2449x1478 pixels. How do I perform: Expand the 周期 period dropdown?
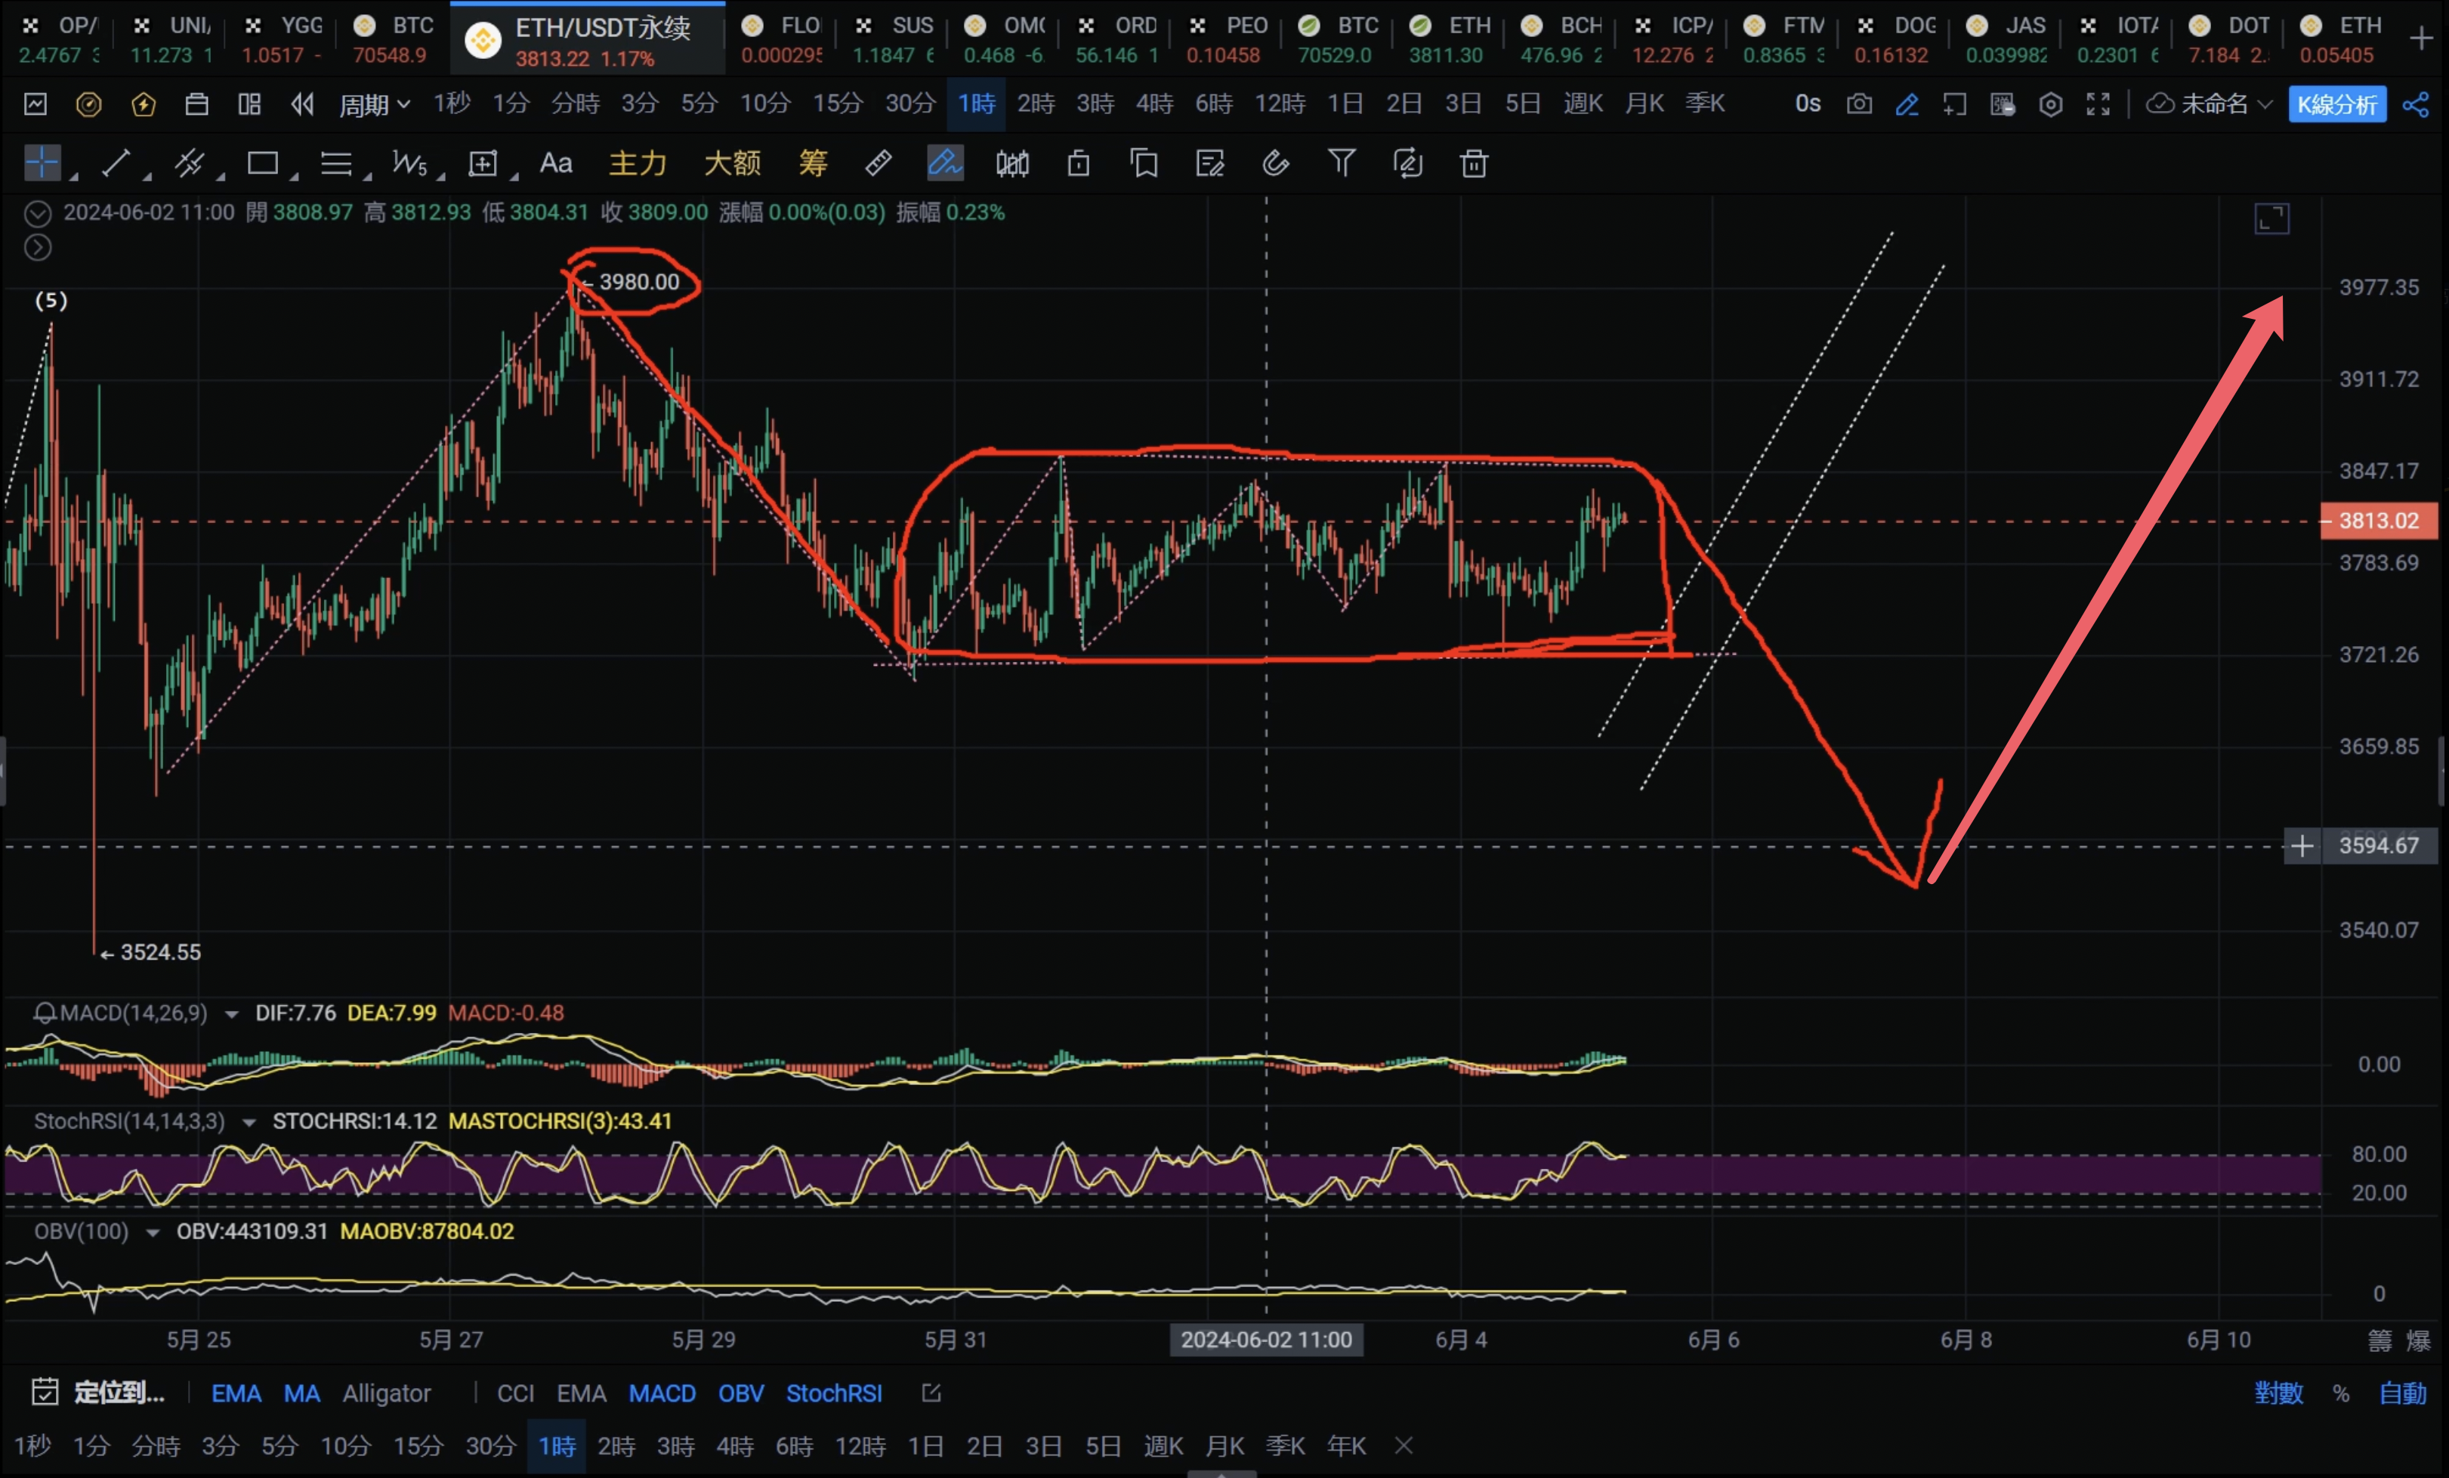(375, 104)
